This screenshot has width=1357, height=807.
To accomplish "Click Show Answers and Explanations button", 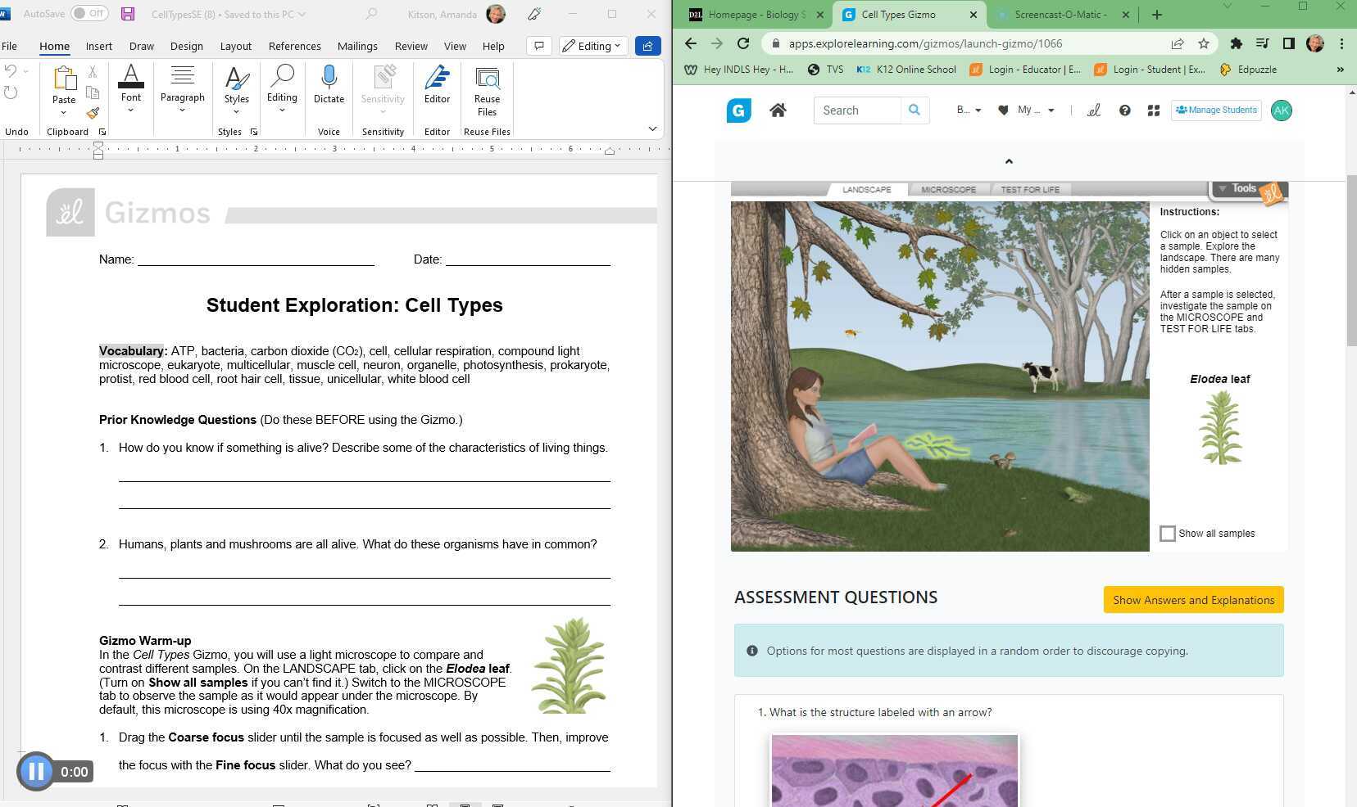I will coord(1193,600).
